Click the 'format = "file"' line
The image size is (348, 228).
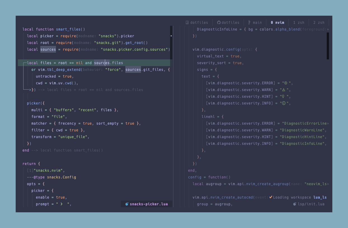tap(49, 117)
